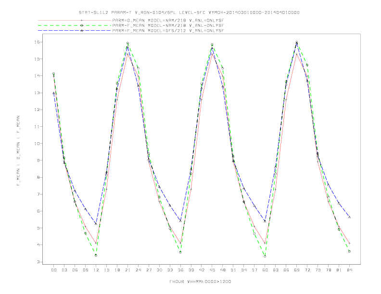Click y-axis tick label 4
Screen dimensions: 381x294
click(38, 245)
